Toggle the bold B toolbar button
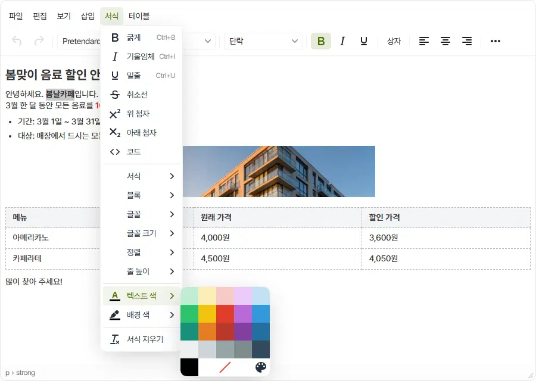536x381 pixels. 320,41
